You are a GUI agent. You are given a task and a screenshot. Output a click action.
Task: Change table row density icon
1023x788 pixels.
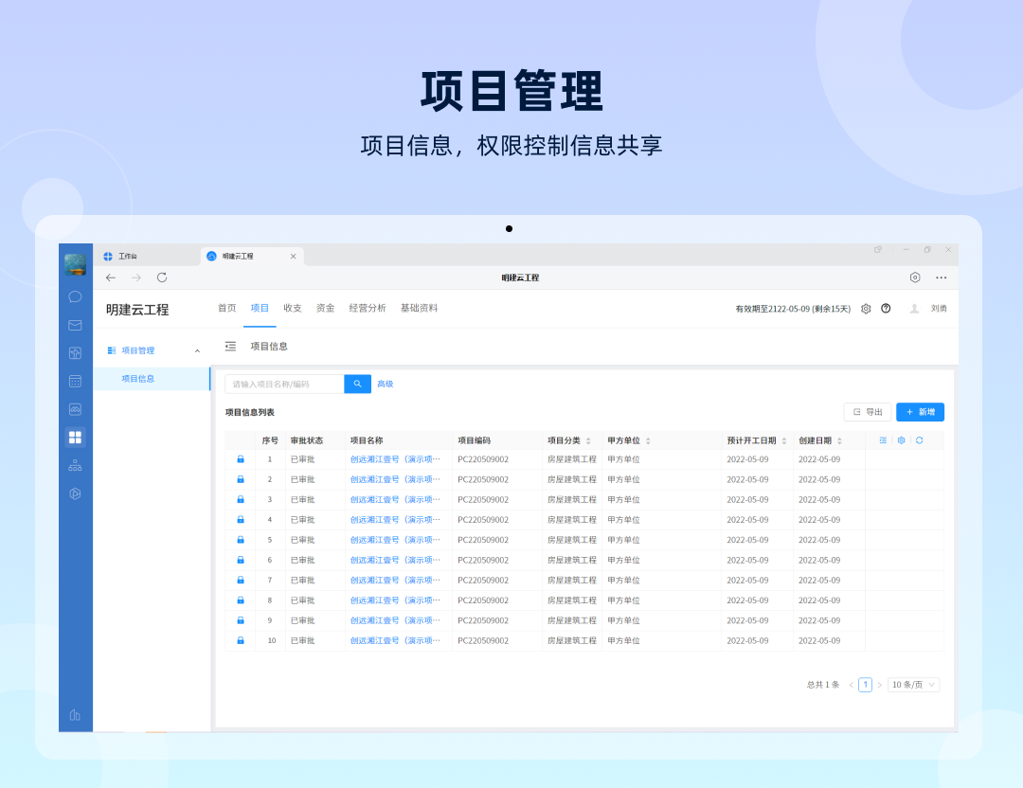pos(883,440)
